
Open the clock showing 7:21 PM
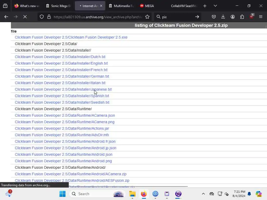239,194
